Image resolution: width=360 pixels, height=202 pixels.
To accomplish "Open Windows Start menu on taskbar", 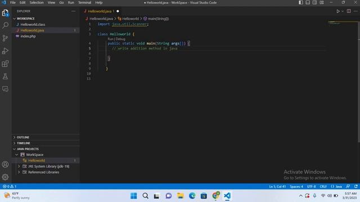I will pyautogui.click(x=134, y=196).
